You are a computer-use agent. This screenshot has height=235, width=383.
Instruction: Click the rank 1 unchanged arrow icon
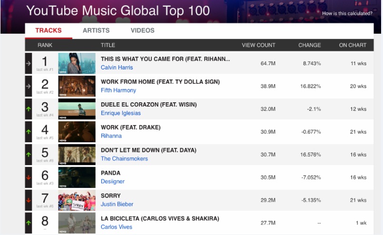tap(29, 63)
